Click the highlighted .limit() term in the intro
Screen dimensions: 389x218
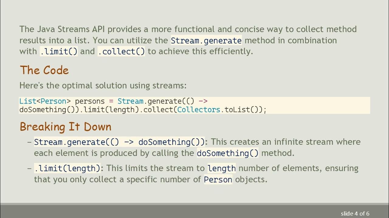59,52
